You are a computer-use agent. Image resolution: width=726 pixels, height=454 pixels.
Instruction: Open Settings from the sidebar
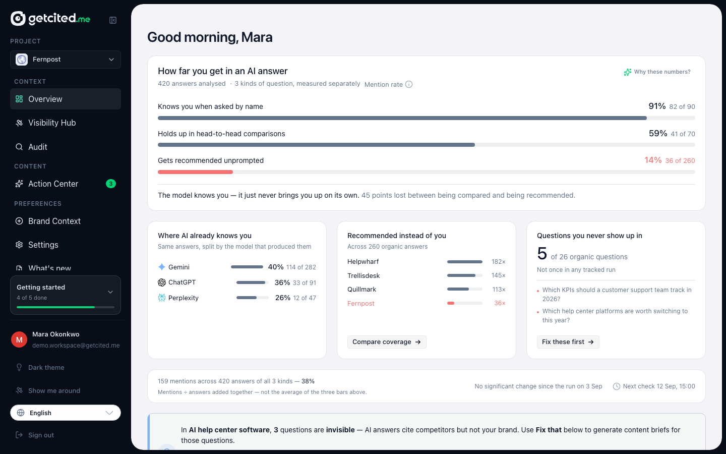point(66,245)
